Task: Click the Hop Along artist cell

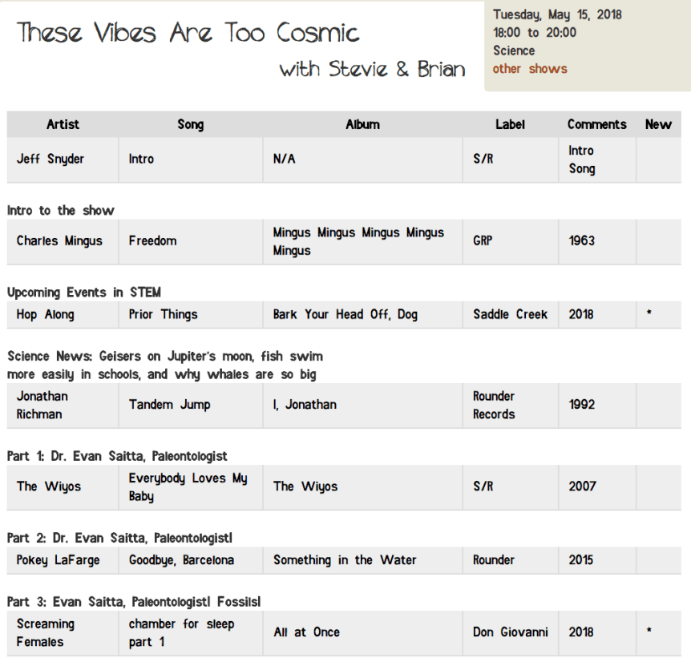Action: pyautogui.click(x=45, y=314)
